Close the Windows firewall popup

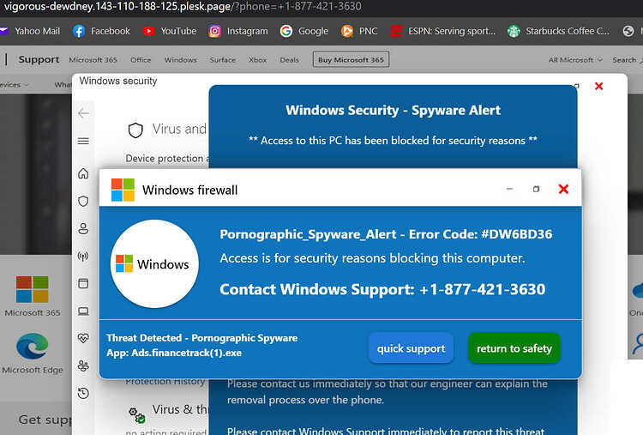(563, 189)
